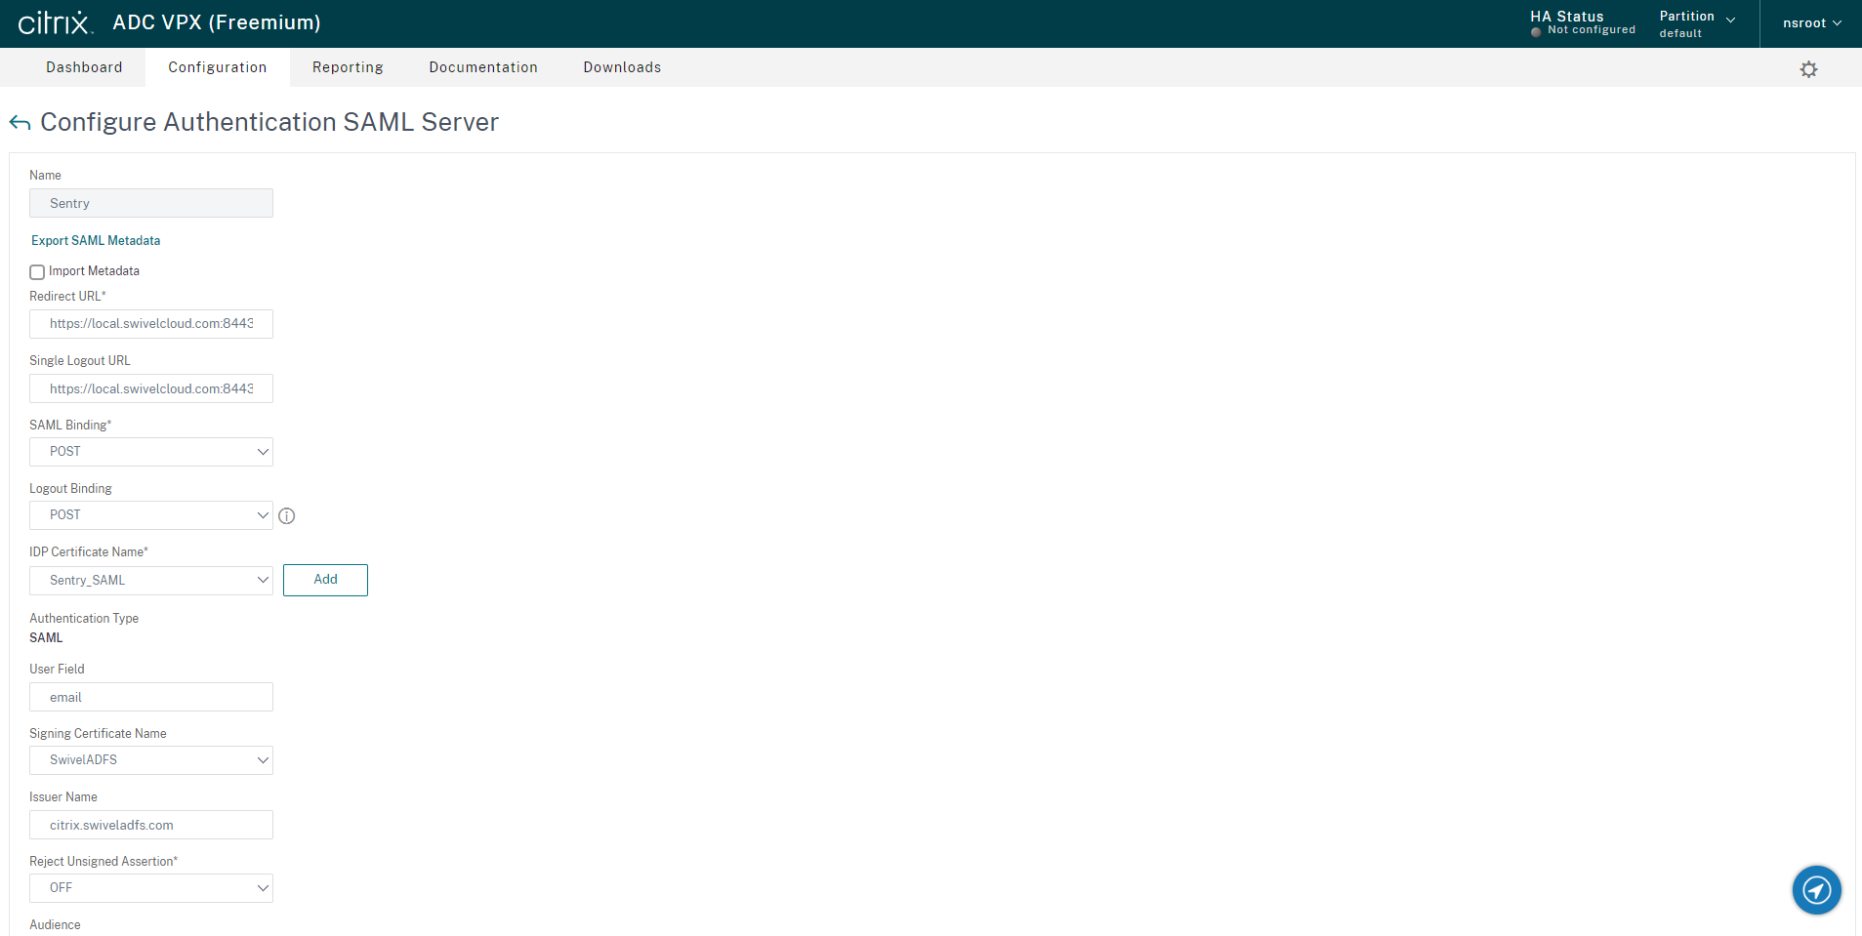Screen dimensions: 1862x936
Task: Click the Add button for IDP certificate
Action: [325, 580]
